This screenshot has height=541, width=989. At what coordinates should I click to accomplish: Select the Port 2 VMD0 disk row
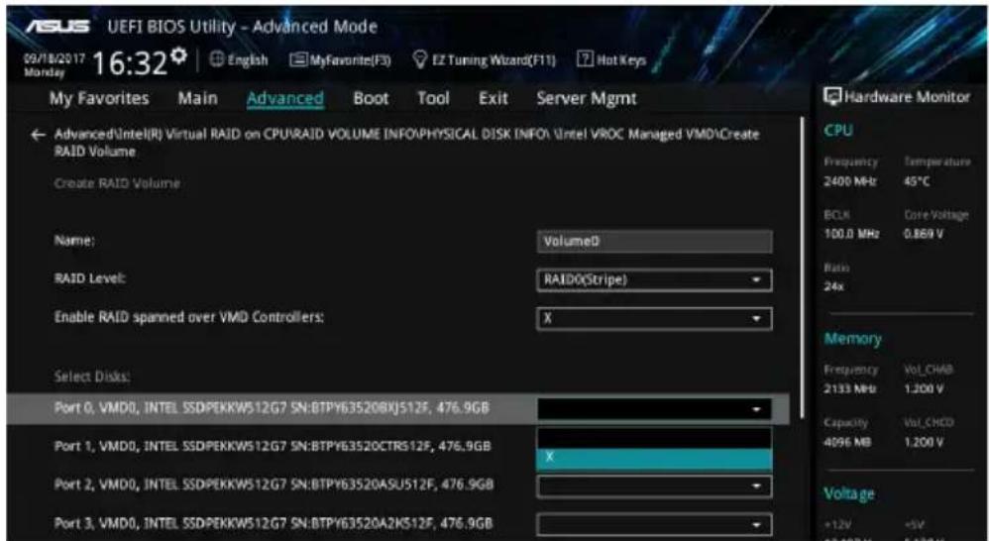pyautogui.click(x=274, y=485)
